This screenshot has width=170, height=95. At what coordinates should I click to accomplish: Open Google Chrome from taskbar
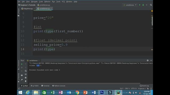(77, 93)
